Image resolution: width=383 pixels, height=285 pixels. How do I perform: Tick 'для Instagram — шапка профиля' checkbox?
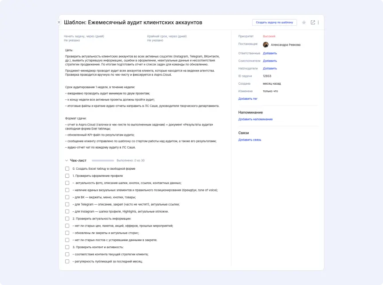point(67,211)
